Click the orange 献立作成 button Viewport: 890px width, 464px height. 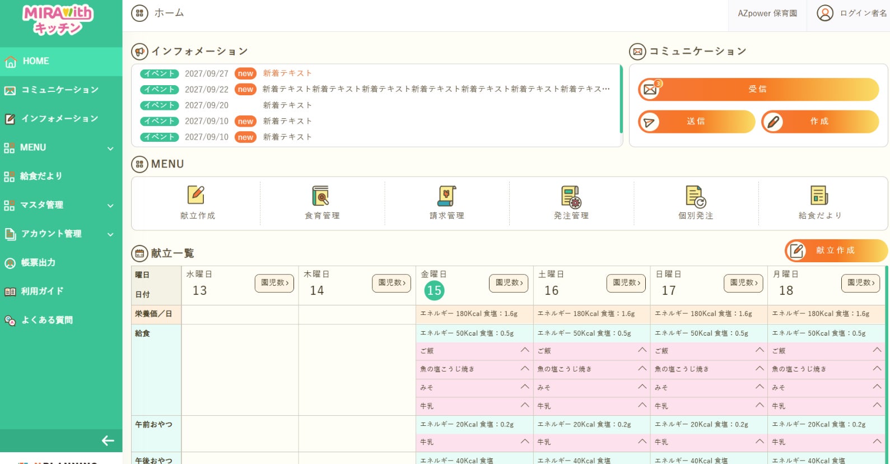[x=836, y=250]
